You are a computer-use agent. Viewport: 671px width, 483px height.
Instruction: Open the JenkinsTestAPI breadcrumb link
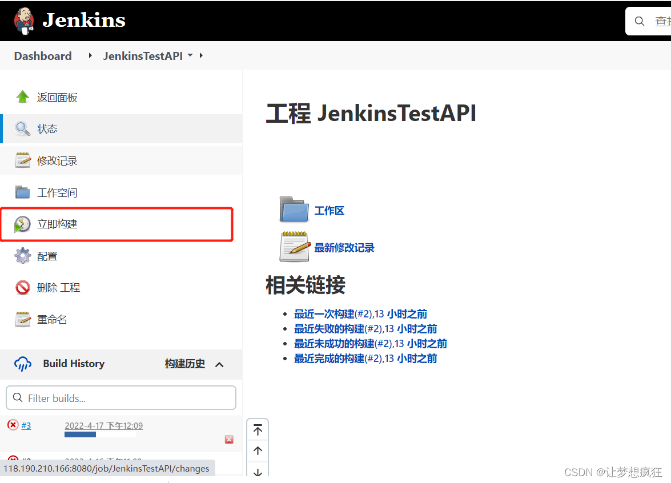point(143,56)
